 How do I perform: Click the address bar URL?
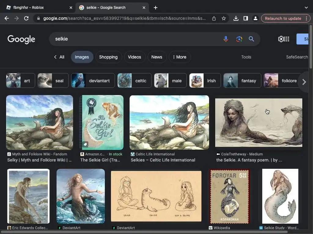tap(124, 18)
